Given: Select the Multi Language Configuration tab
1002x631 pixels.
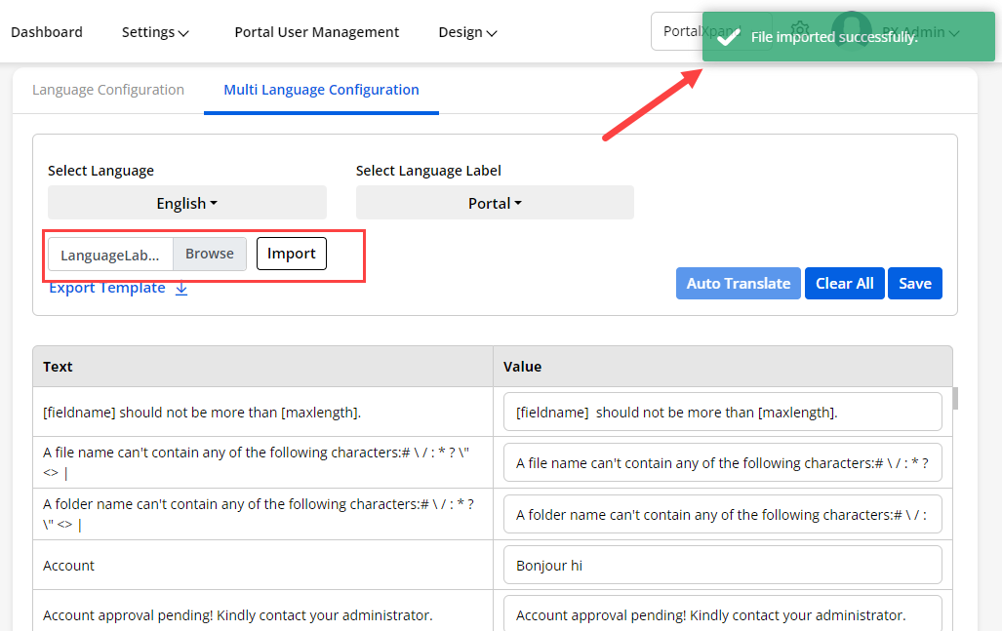Looking at the screenshot, I should [321, 90].
